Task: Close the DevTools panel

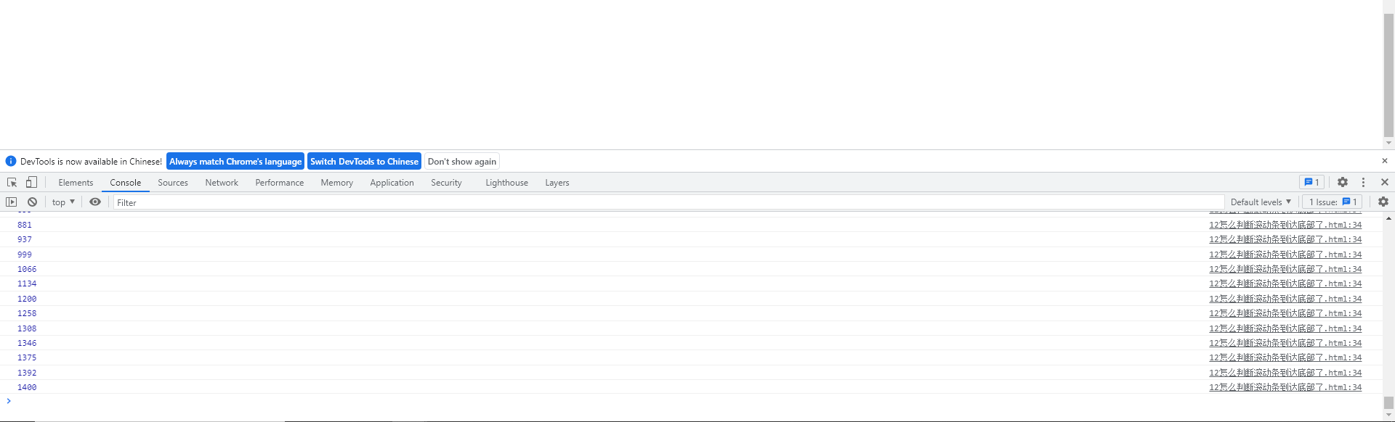Action: [x=1385, y=183]
